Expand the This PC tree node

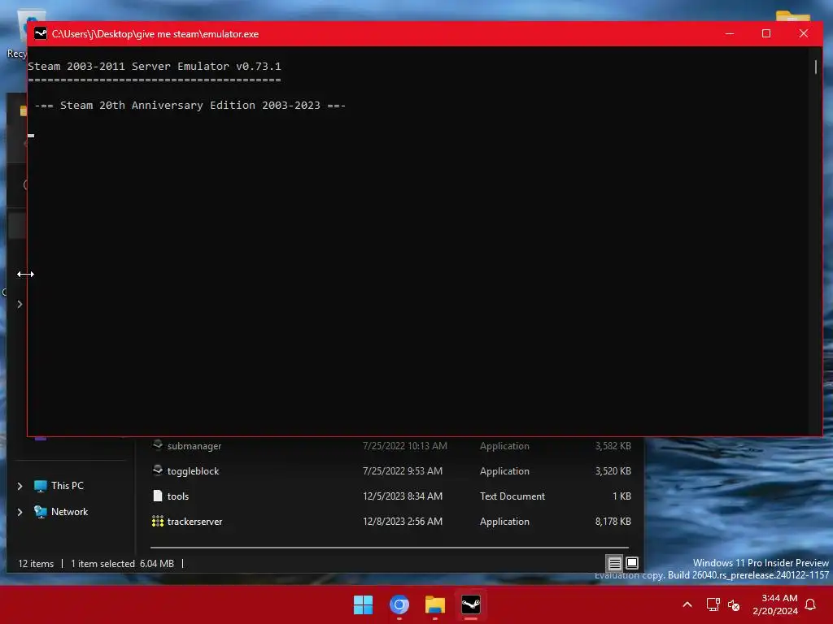coord(20,486)
